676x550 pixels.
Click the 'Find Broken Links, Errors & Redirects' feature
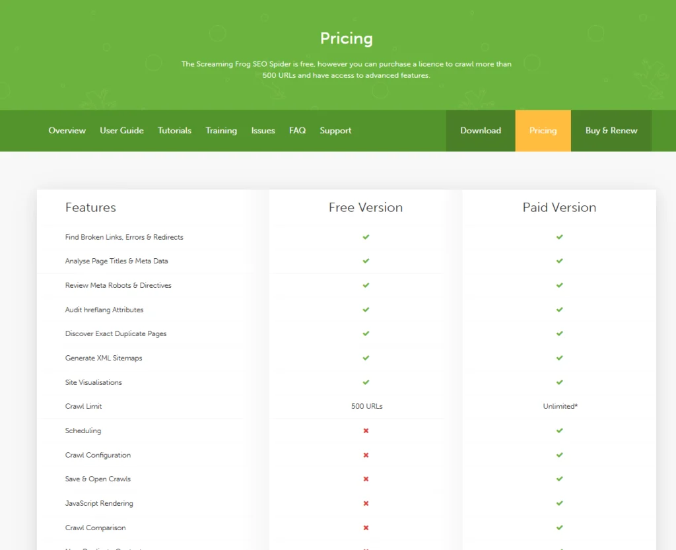(x=124, y=237)
